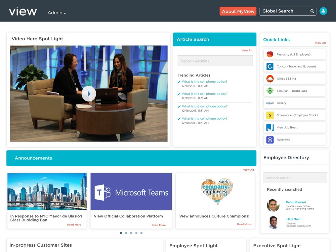Click pencil icon of third trending article

179,107
